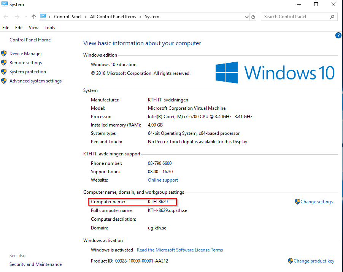Click the shield icon next to Change product key

point(291,261)
